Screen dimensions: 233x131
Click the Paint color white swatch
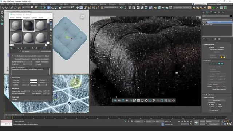[x=33, y=83]
